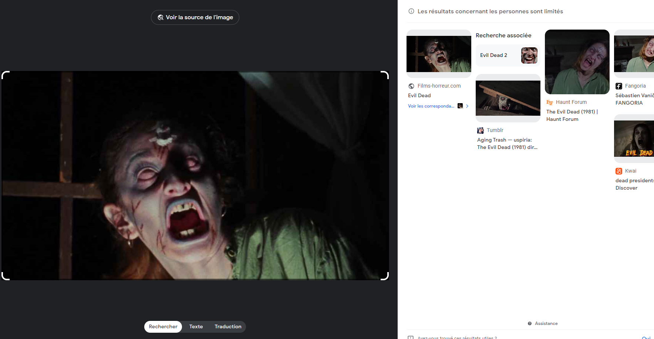Click 'Voir la source de l'image' button
Image resolution: width=654 pixels, height=339 pixels.
click(x=195, y=17)
